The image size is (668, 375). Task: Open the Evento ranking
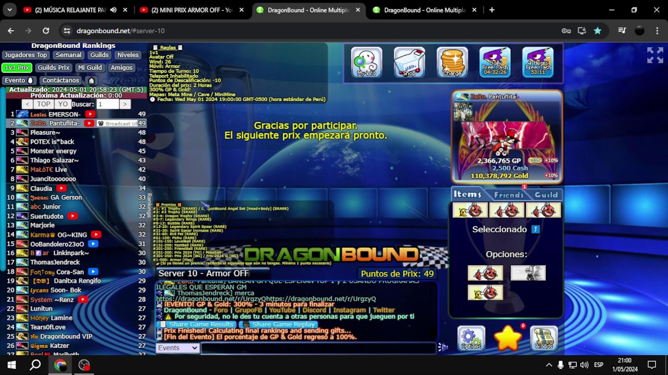pyautogui.click(x=19, y=81)
